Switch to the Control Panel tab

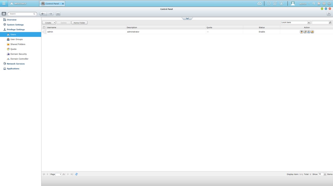pyautogui.click(x=52, y=4)
